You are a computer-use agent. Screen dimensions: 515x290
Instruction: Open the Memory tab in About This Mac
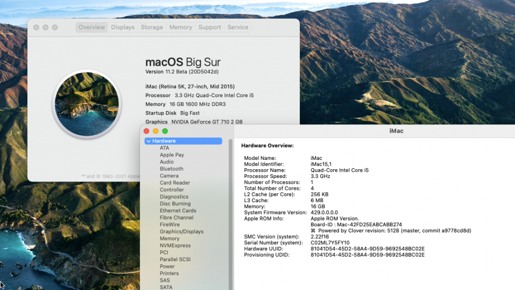pyautogui.click(x=181, y=27)
